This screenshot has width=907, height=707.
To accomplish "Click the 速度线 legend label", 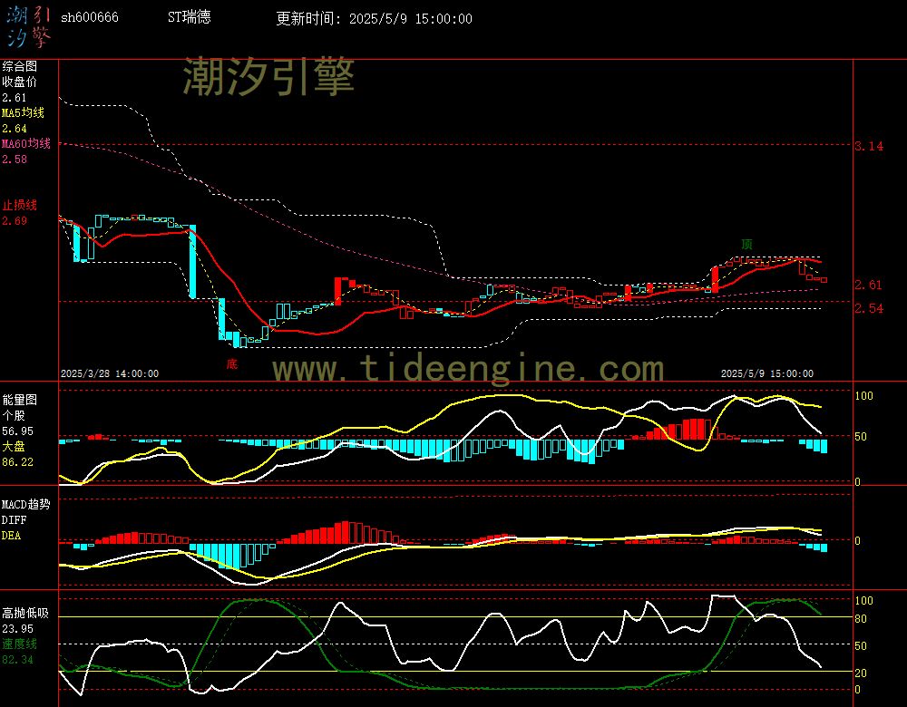I will point(20,644).
